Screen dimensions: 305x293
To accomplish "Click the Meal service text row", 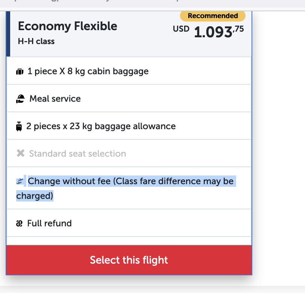I will (129, 98).
